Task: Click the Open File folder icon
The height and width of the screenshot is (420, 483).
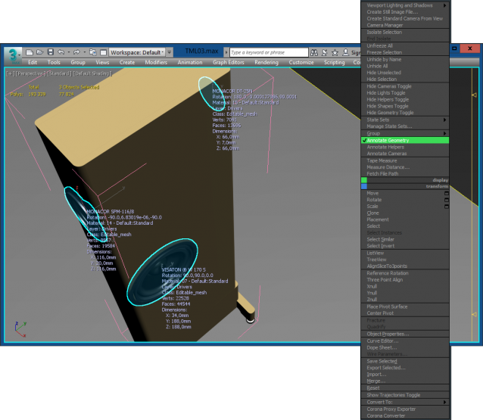Action: click(x=39, y=52)
